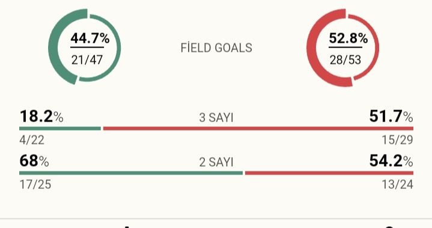Screen dimensions: 432x228
Task: Click the 21/47 field goal fraction
Action: (87, 60)
